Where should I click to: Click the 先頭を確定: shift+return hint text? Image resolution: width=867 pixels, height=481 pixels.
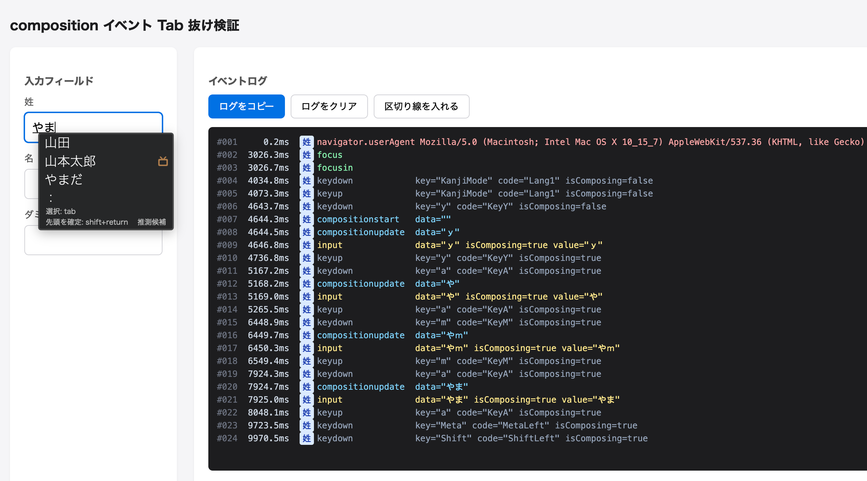(x=87, y=222)
